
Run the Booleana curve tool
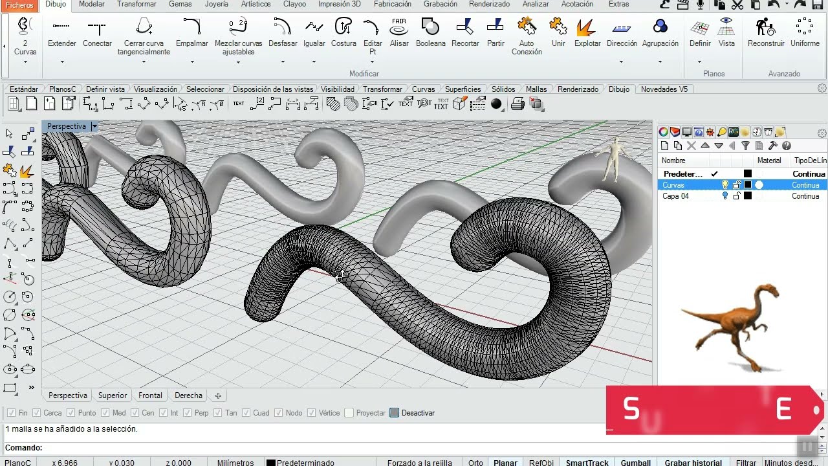[x=430, y=32]
